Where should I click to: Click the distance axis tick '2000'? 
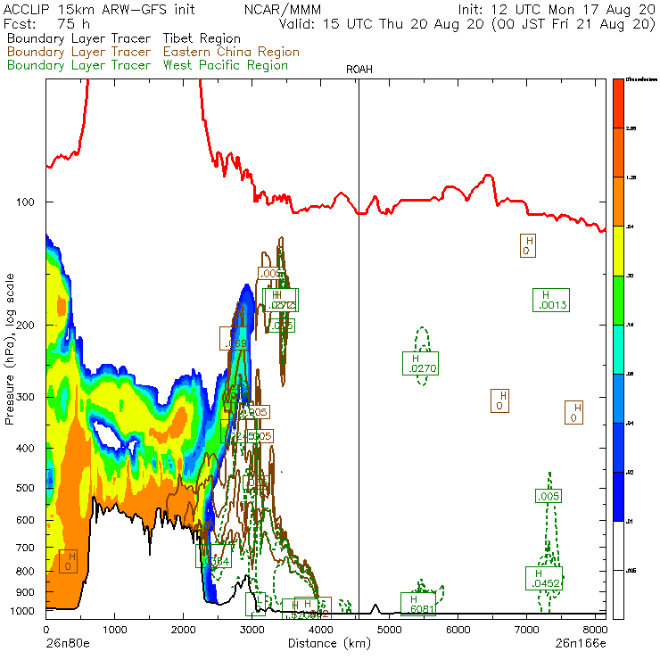183,630
